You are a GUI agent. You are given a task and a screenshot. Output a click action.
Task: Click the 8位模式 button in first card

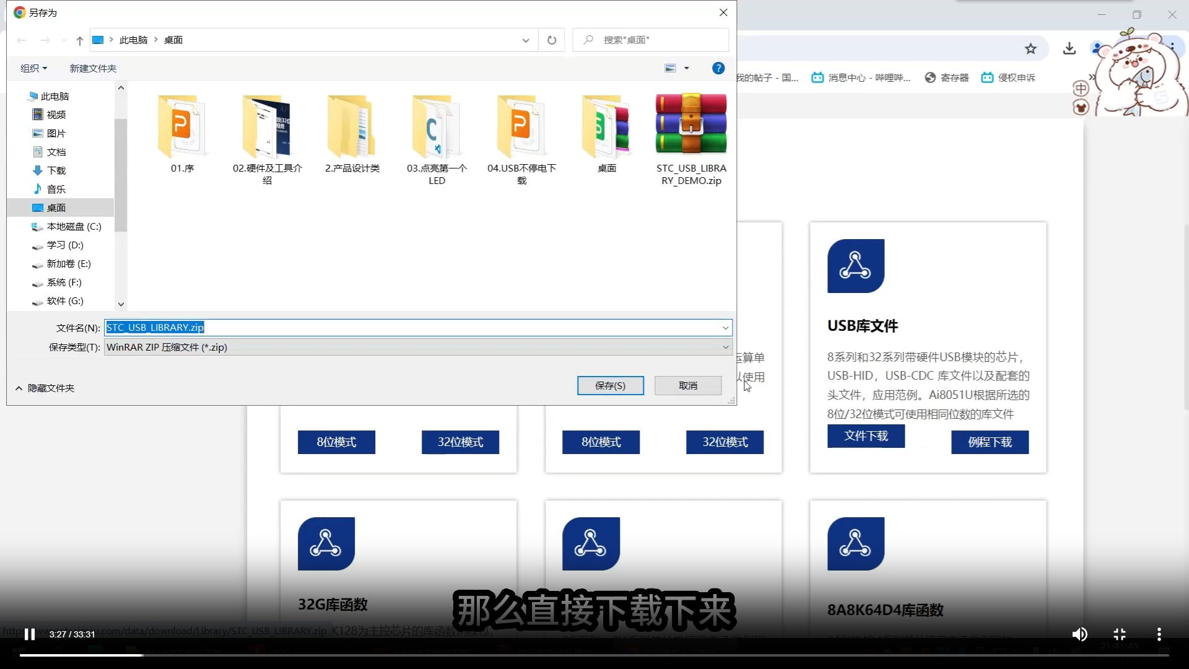pyautogui.click(x=336, y=442)
